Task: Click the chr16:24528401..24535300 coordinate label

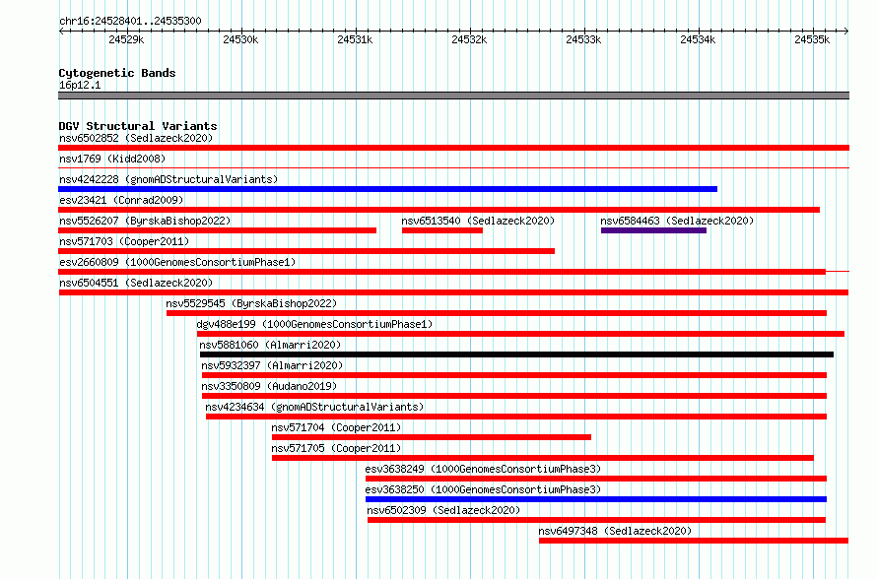Action: tap(130, 21)
